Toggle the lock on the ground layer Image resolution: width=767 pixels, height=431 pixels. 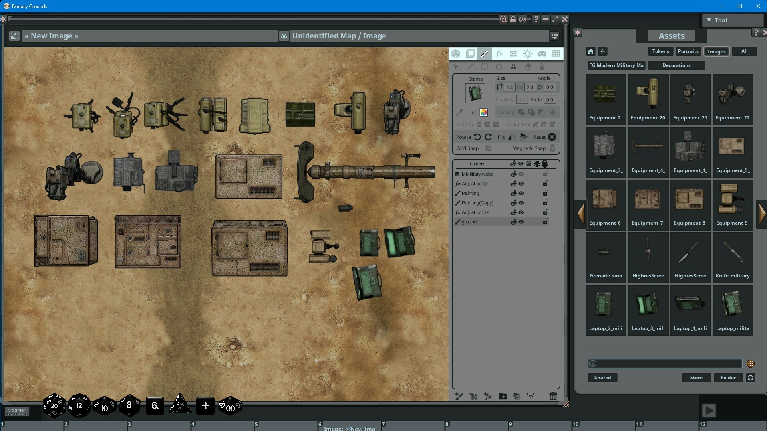pyautogui.click(x=546, y=221)
